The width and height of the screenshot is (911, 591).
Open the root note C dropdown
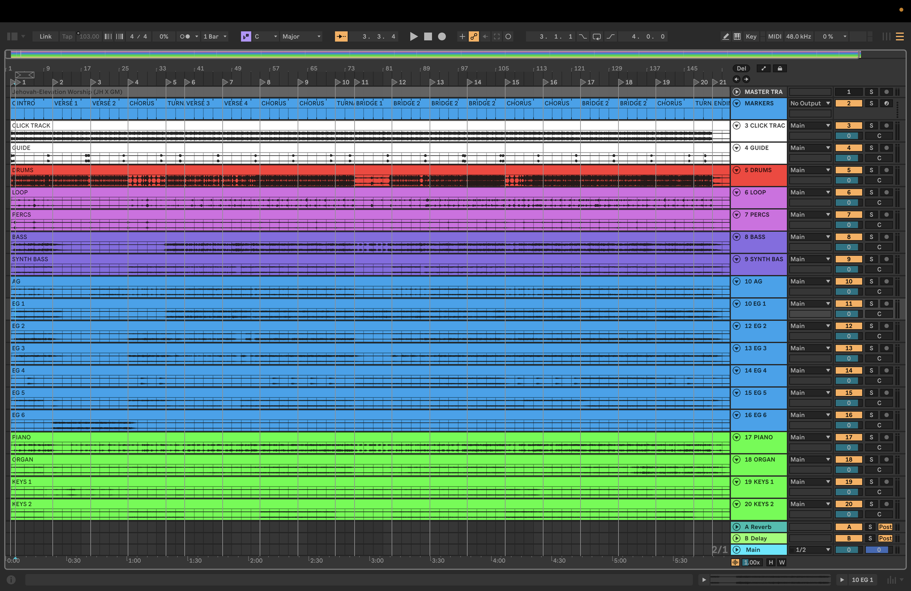point(266,36)
